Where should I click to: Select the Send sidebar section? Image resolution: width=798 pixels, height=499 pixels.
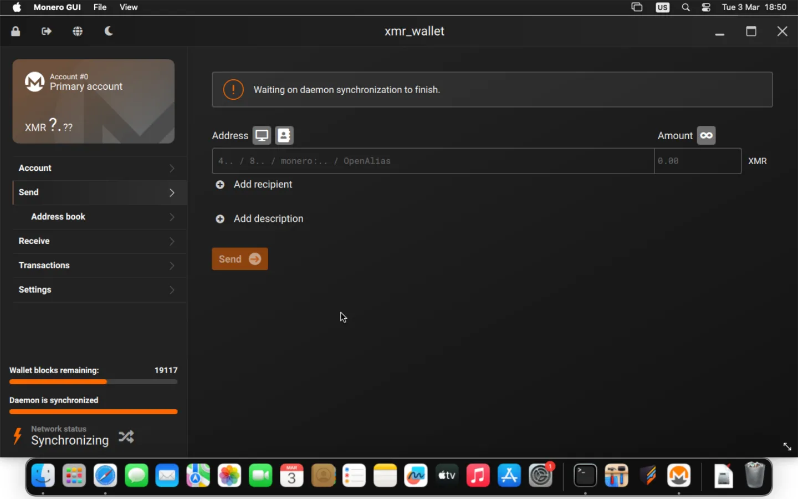(x=100, y=192)
